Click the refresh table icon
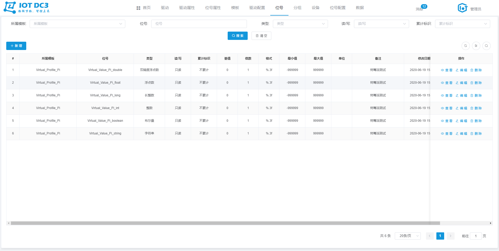Screen dimensions: 499x251 [x=465, y=46]
